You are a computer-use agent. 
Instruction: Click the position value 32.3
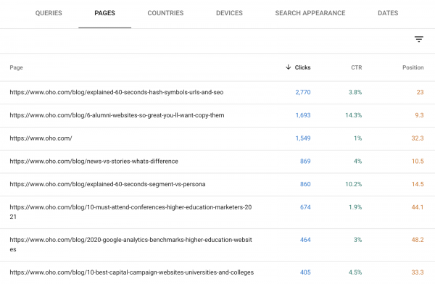pos(418,138)
